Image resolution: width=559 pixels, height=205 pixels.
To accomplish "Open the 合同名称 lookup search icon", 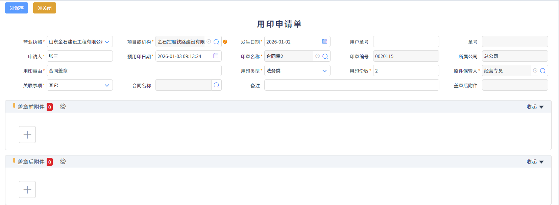I will pyautogui.click(x=216, y=85).
